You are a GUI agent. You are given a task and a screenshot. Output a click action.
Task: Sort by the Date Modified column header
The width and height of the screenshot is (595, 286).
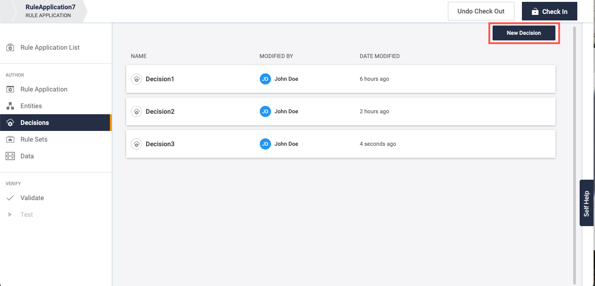tap(379, 56)
